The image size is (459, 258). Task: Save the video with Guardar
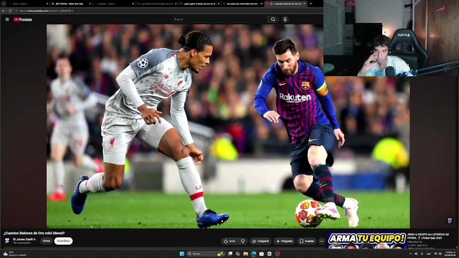(307, 241)
